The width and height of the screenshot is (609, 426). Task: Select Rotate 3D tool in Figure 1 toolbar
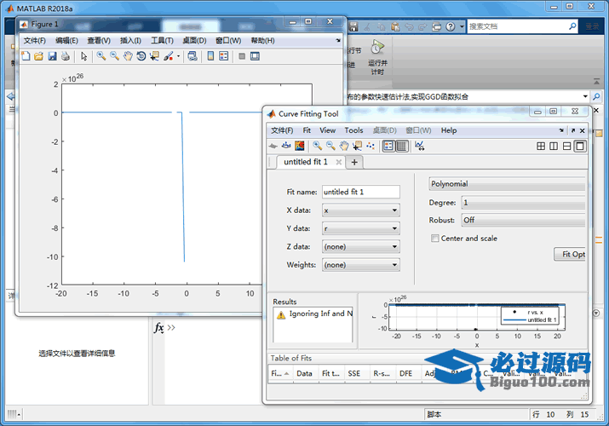click(x=141, y=56)
